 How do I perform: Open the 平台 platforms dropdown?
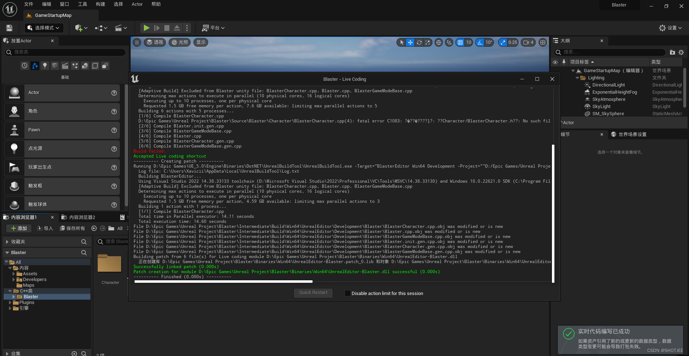coord(213,28)
